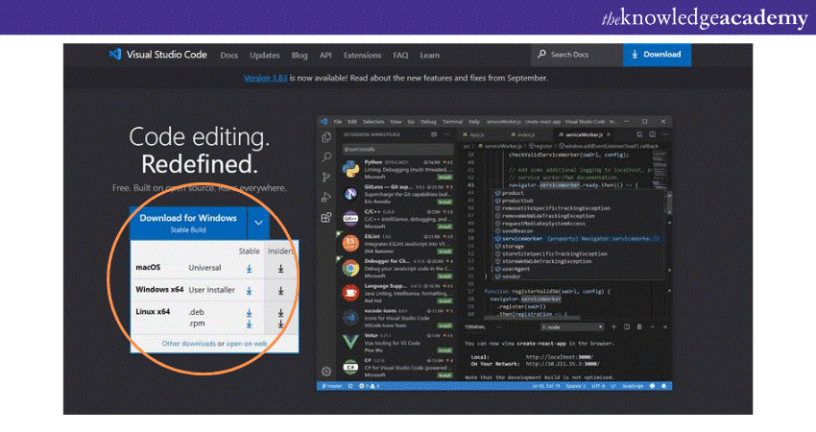The width and height of the screenshot is (816, 432).
Task: Download macOS Universal stable build
Action: coord(249,269)
